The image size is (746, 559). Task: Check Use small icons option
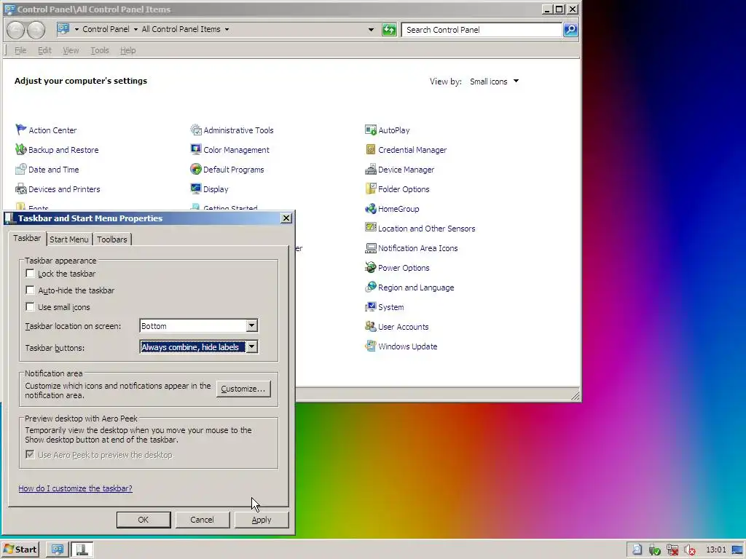coord(30,306)
